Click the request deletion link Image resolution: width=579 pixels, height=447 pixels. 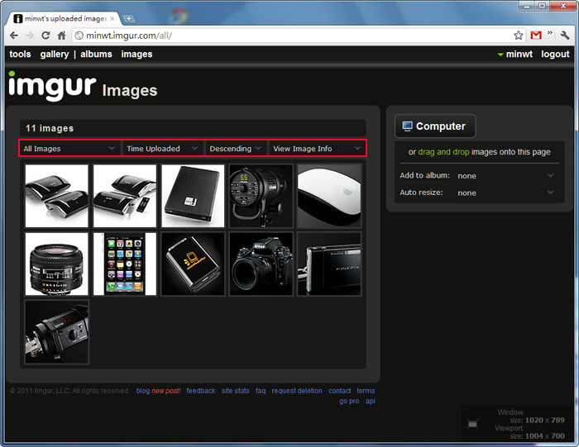[297, 391]
